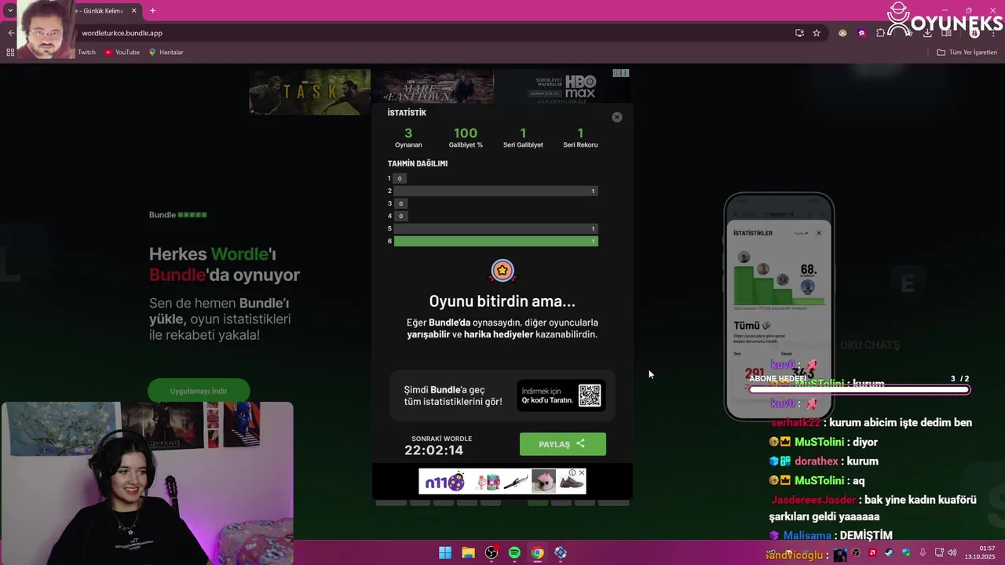Open Spotify from the taskbar
The width and height of the screenshot is (1005, 565).
pyautogui.click(x=514, y=553)
